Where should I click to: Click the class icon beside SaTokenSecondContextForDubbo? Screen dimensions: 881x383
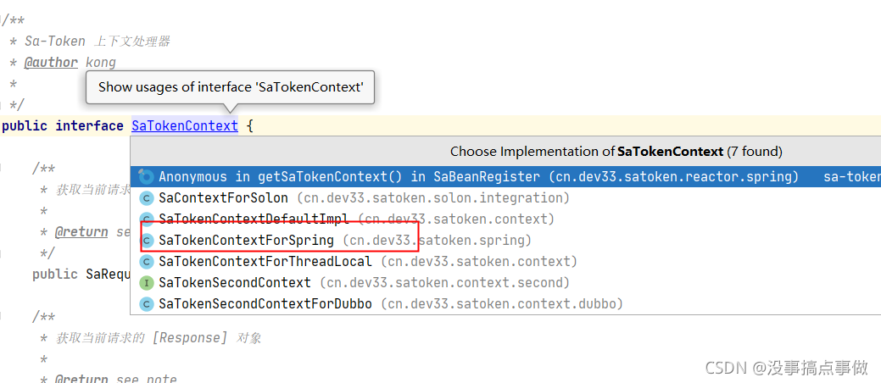point(146,304)
